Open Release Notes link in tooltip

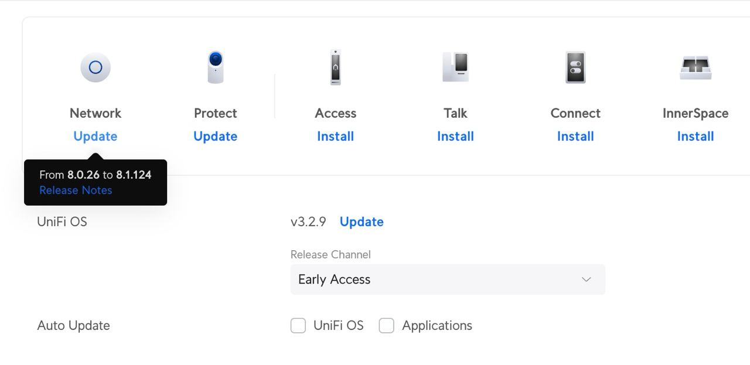tap(76, 190)
